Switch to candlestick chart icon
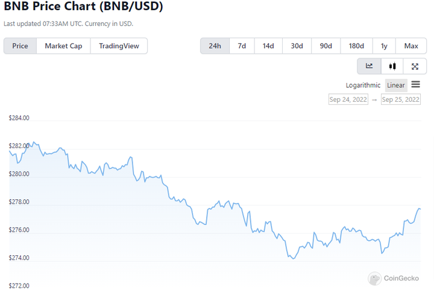Screen dimensions: 434x289 pyautogui.click(x=392, y=66)
